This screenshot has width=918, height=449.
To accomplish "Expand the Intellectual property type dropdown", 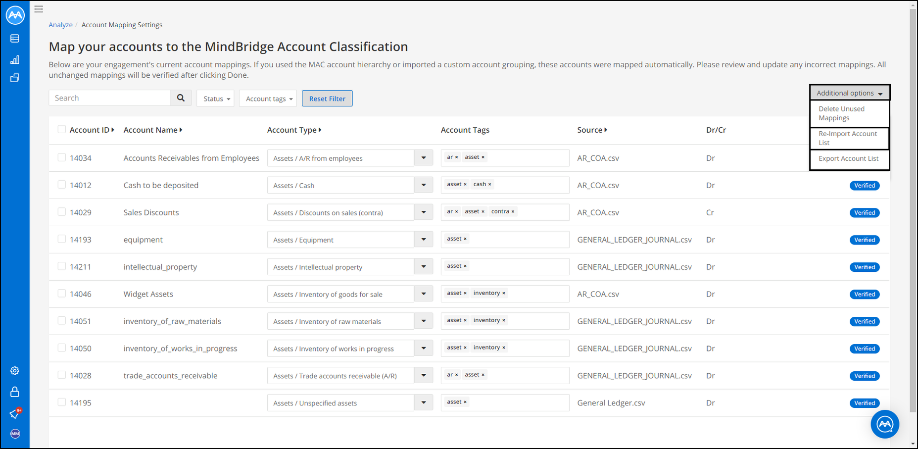I will (x=424, y=267).
